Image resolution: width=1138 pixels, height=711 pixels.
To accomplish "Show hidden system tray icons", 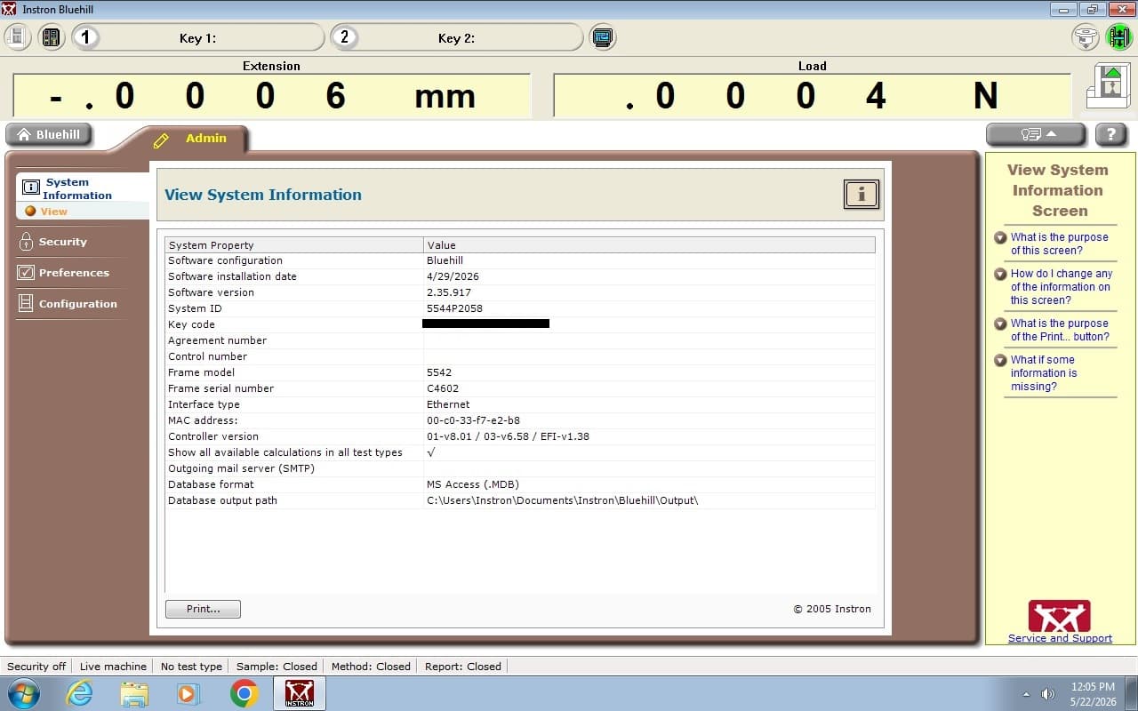I will [x=1026, y=694].
